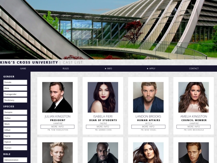Click More Info for Isabela Fieri

point(103,127)
